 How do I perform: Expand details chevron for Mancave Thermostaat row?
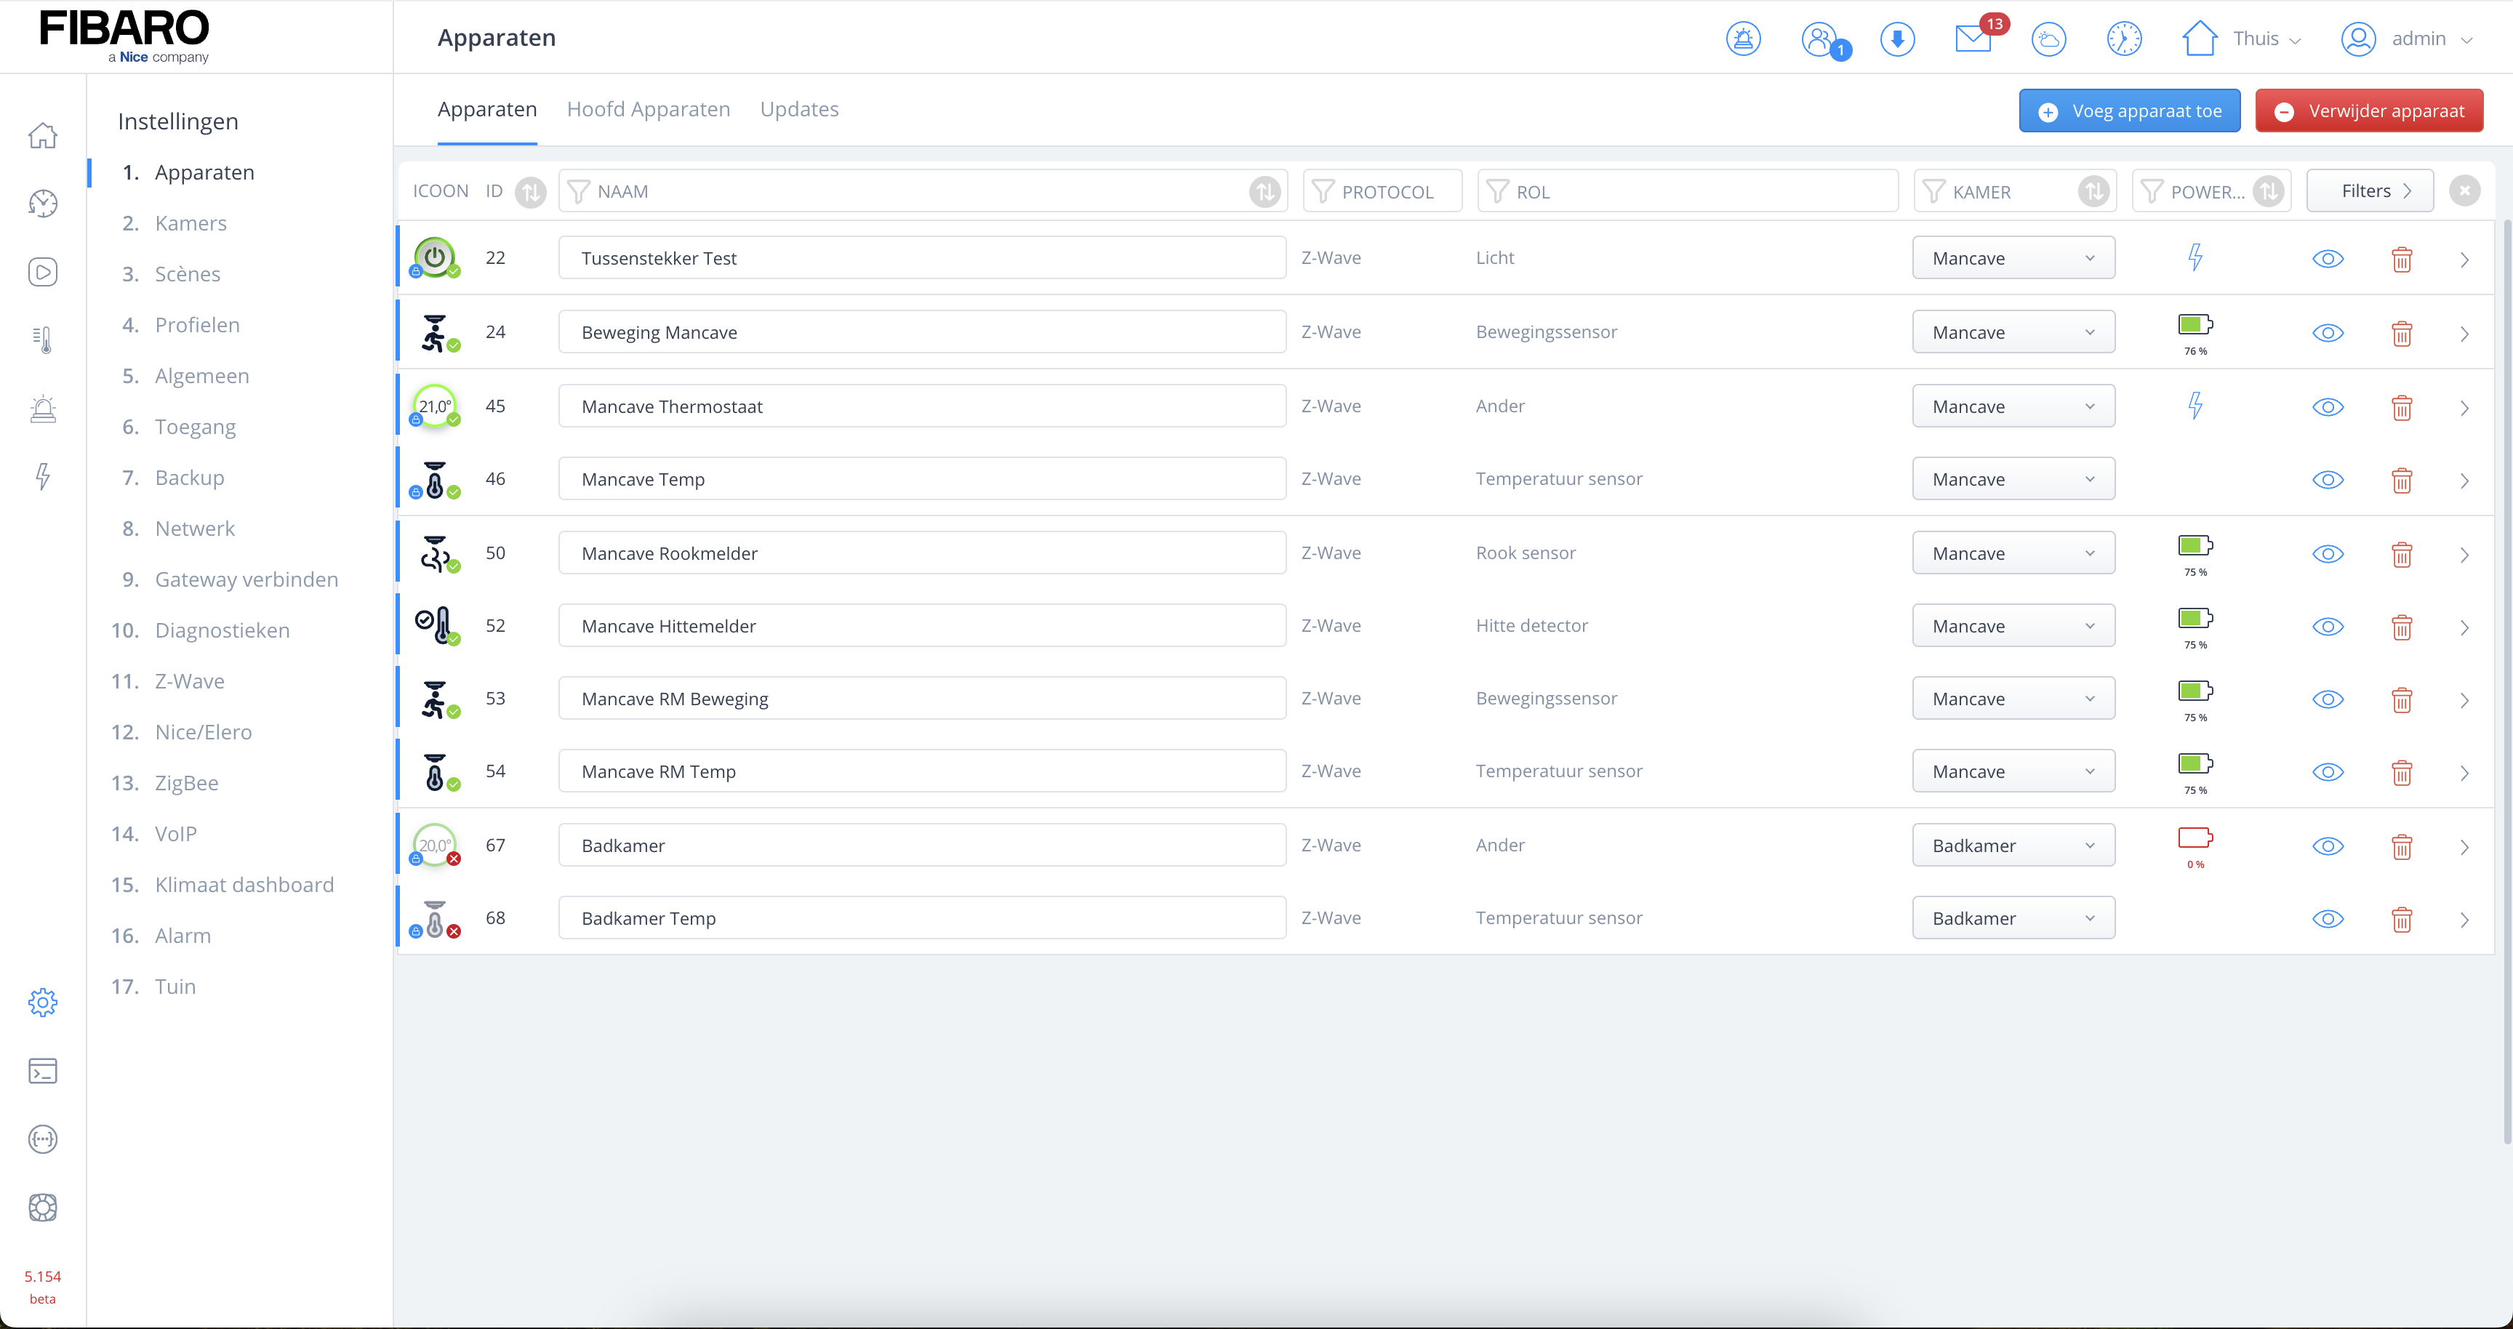click(2464, 408)
